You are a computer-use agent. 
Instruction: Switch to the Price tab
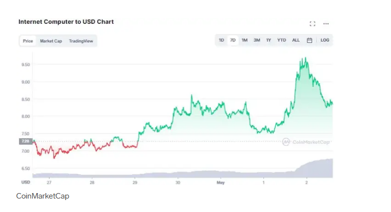[28, 41]
